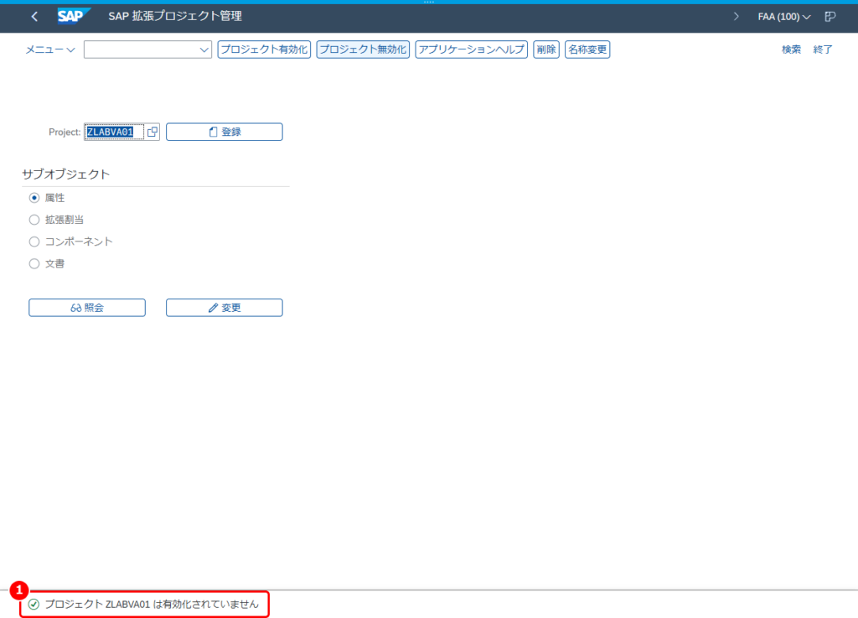Image resolution: width=858 pixels, height=618 pixels.
Task: Click the 終了 link
Action: (823, 49)
